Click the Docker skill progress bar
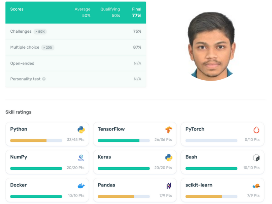Image resolution: width=272 pixels, height=204 pixels. click(x=36, y=197)
